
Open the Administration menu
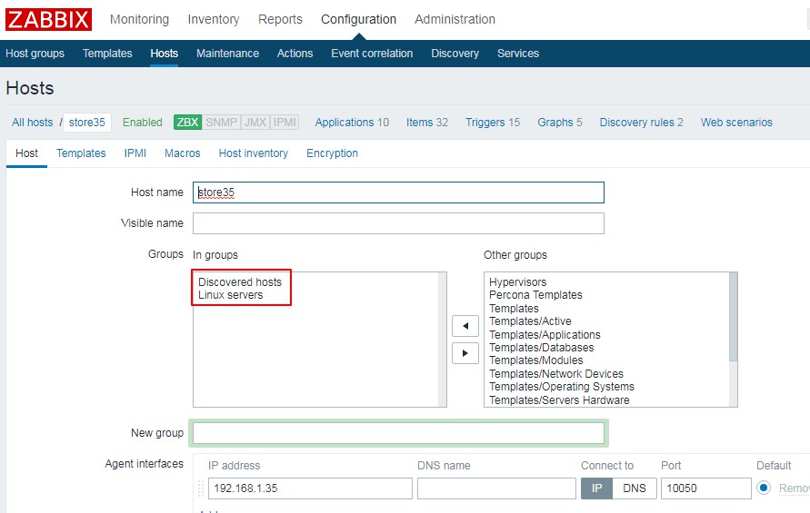455,19
